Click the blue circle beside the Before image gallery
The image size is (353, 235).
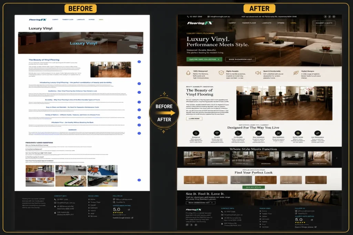tap(139, 180)
